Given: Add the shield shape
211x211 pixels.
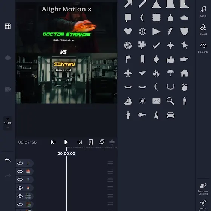Looking at the screenshot, I should tap(185, 31).
